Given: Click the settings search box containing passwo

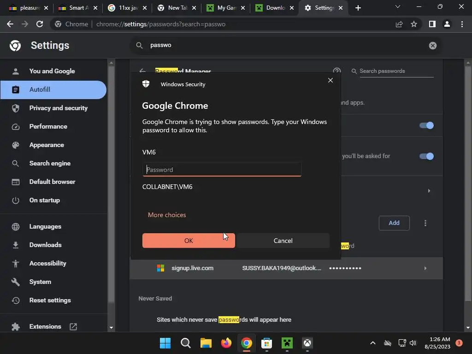Looking at the screenshot, I should pos(286,45).
